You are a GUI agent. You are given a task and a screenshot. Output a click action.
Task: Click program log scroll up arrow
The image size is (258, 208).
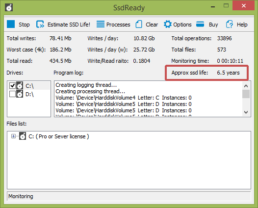tap(246, 86)
